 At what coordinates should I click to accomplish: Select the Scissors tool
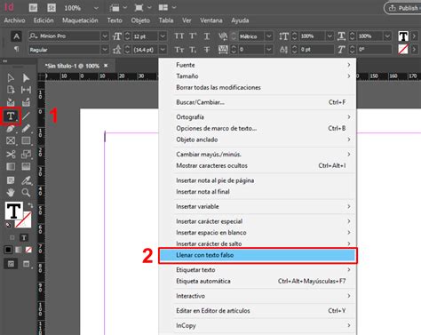click(11, 154)
